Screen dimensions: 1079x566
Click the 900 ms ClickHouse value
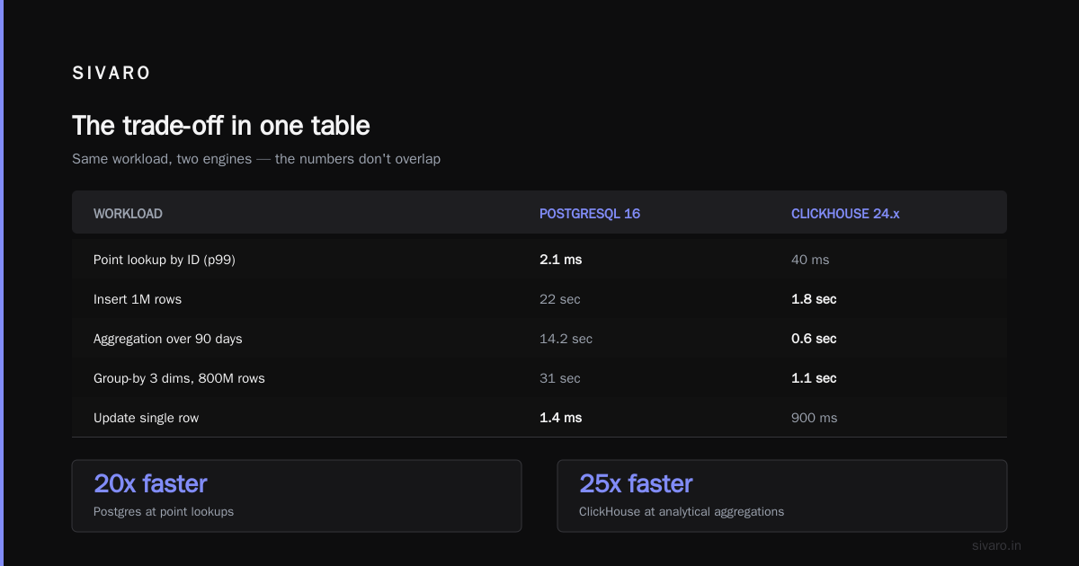point(814,418)
